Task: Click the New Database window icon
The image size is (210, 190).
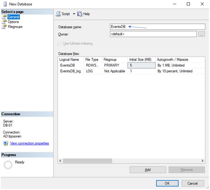Action: coord(5,4)
